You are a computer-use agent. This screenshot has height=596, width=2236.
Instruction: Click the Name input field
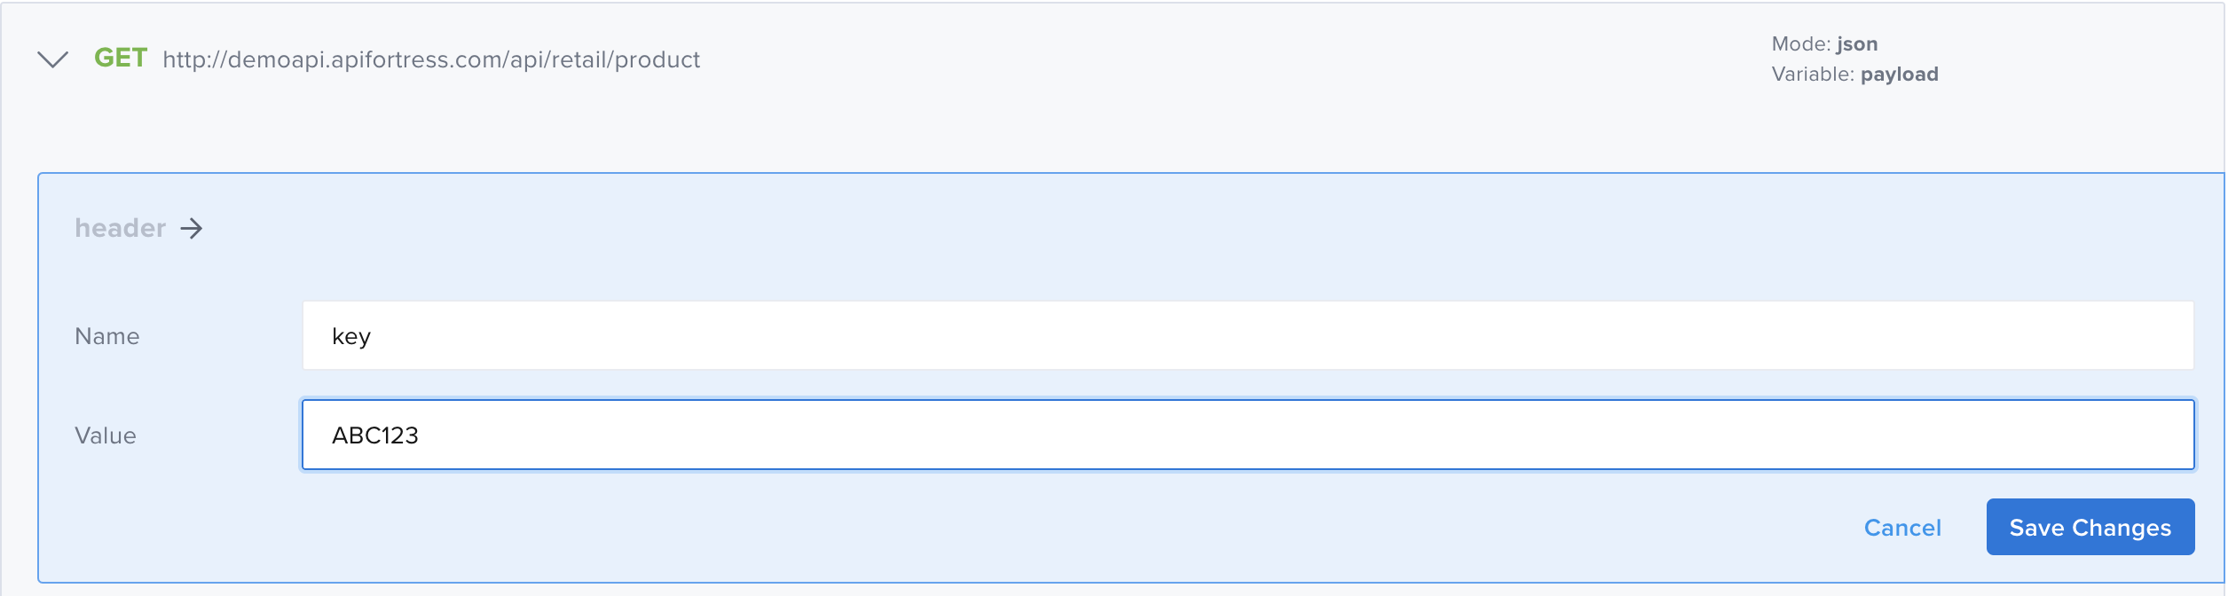click(1247, 335)
